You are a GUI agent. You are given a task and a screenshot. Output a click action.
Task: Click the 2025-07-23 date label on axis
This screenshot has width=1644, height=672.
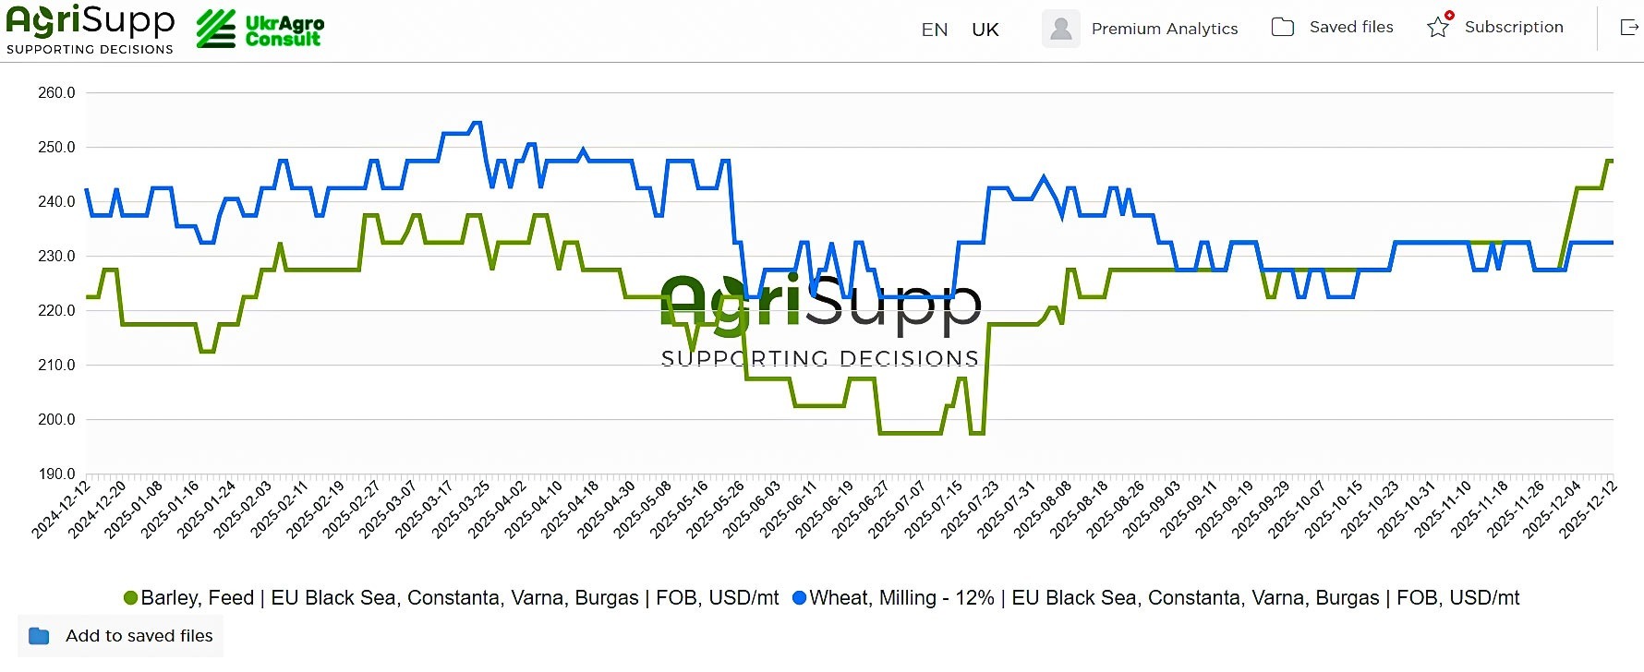(972, 509)
